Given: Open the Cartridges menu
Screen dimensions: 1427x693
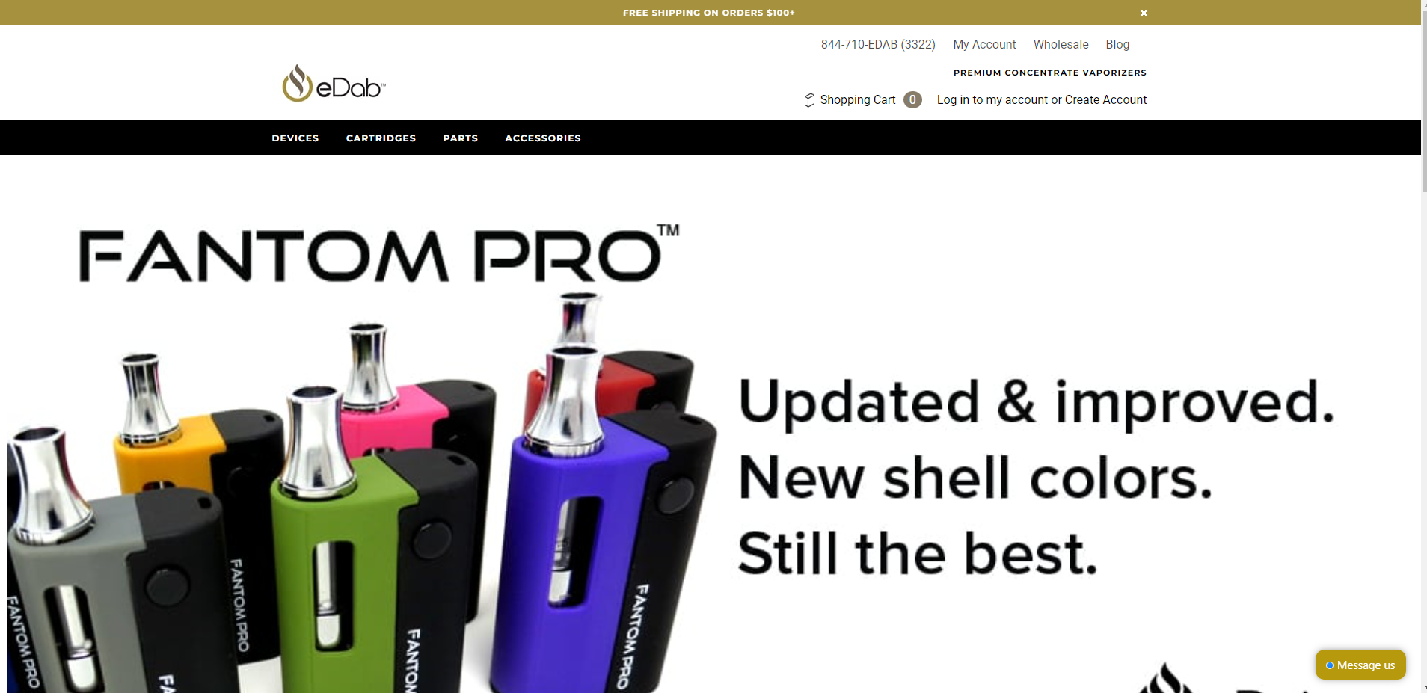Looking at the screenshot, I should (381, 138).
